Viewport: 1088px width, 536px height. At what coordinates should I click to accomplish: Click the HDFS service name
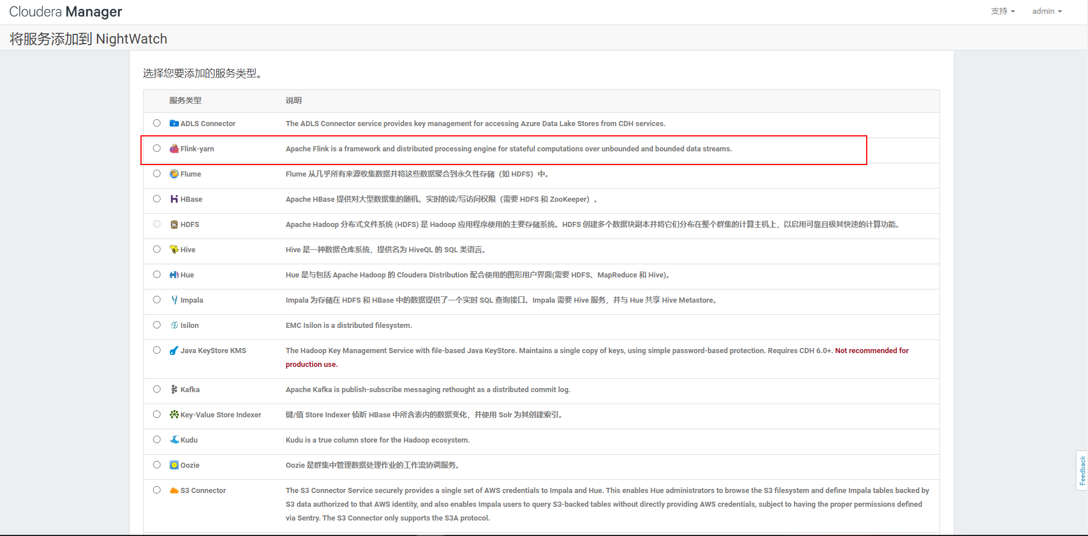coord(190,225)
